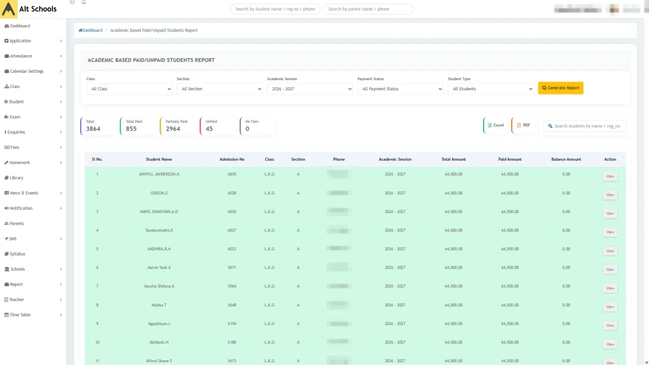Expand the Notification sidebar menu
Screen dimensions: 649x365
[33, 208]
